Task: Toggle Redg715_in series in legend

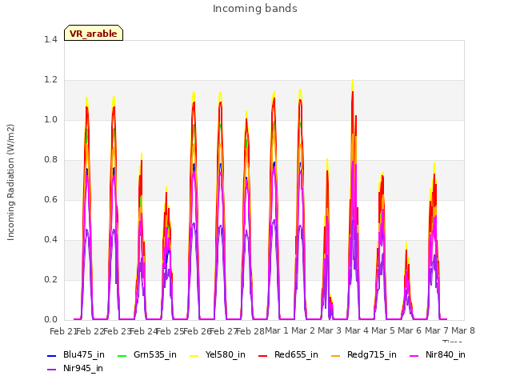Action: point(364,355)
